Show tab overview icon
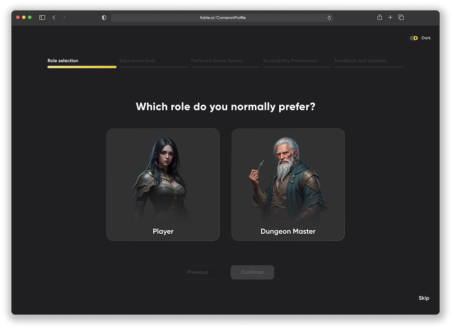This screenshot has height=329, width=453. (x=401, y=18)
